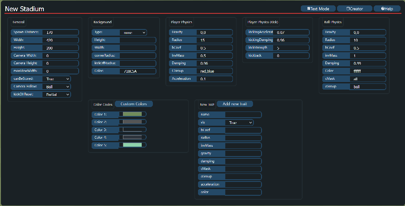Focus Ball Physics Gravity field
405x206 pixels.
pos(368,33)
